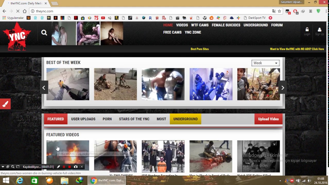Open VIDEOS menu item
Screen dimensions: 329x185
tap(182, 25)
